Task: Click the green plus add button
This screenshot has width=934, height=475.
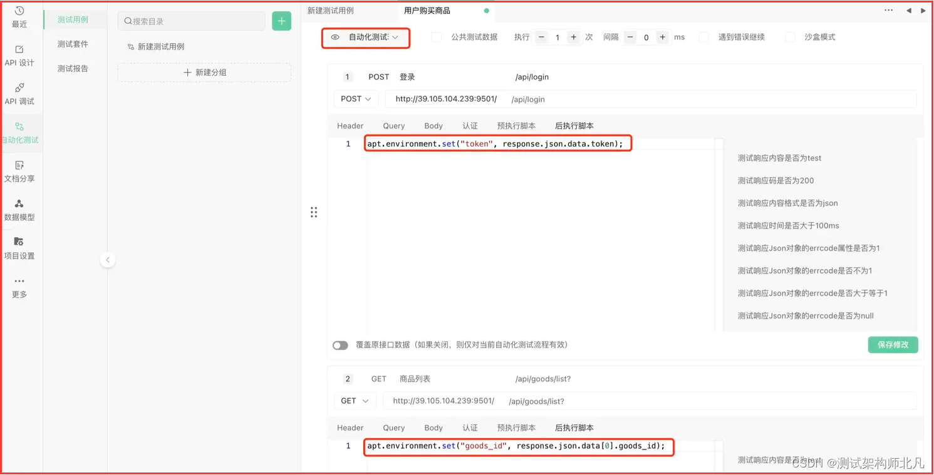Action: pyautogui.click(x=281, y=21)
